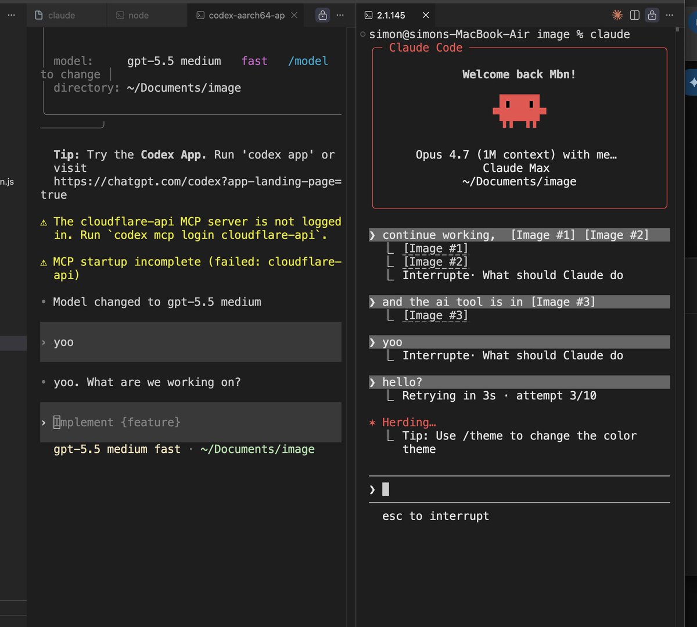The image size is (697, 627).
Task: Click 'esc to interrupt' hint
Action: (436, 516)
